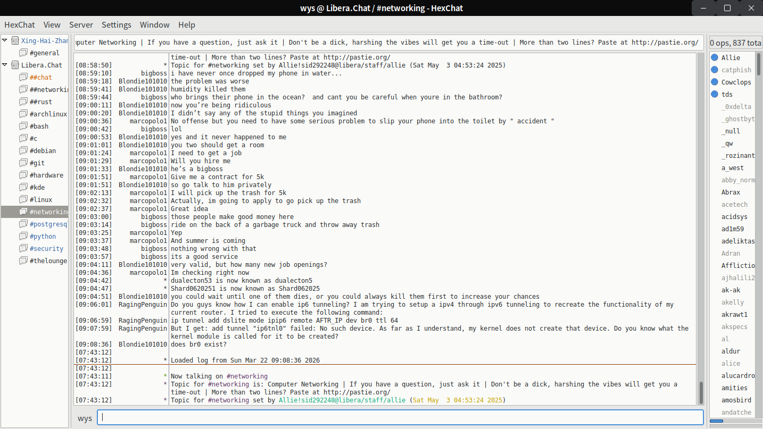Pick the channel icon next to #c

pos(23,138)
